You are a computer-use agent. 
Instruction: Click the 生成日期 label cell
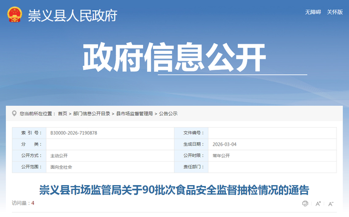point(191,144)
